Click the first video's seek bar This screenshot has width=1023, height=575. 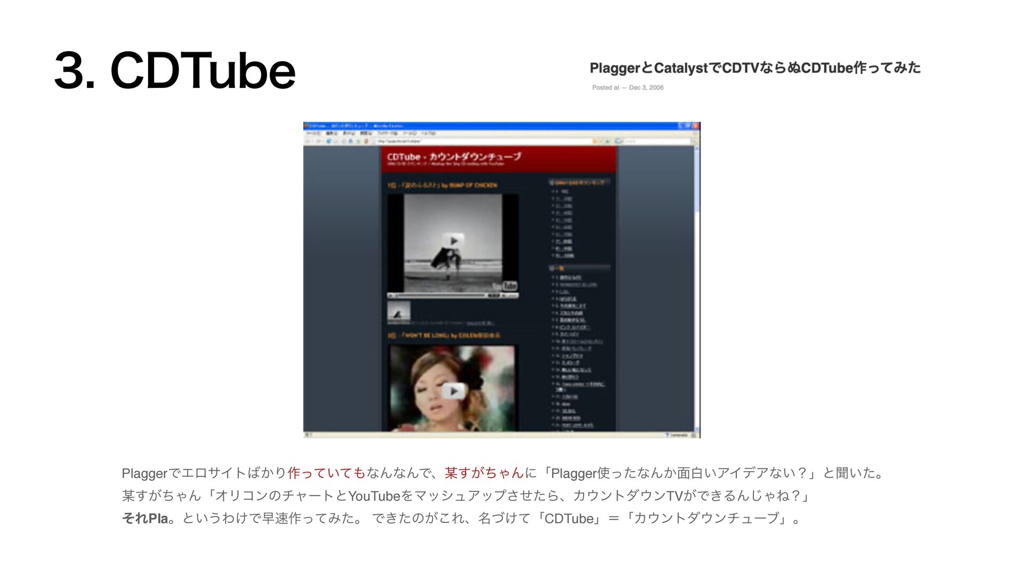[x=440, y=295]
